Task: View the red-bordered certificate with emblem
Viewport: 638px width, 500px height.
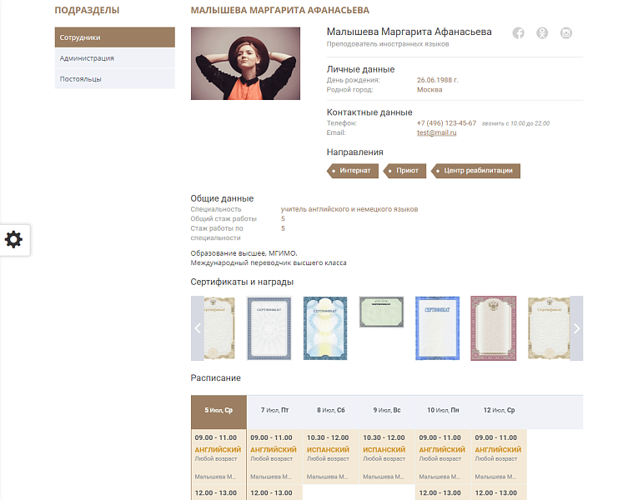Action: click(x=494, y=327)
